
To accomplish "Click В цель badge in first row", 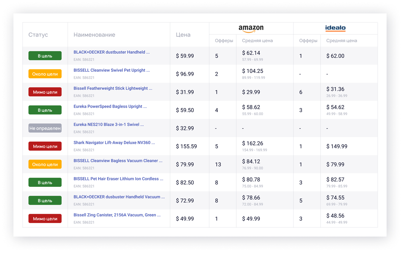I will [x=45, y=56].
